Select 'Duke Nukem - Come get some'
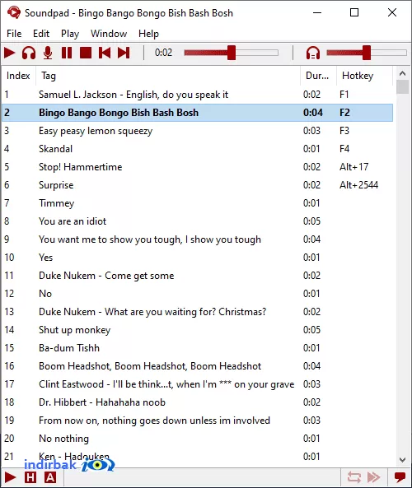Screen dimensions: 412x488 pos(197,276)
